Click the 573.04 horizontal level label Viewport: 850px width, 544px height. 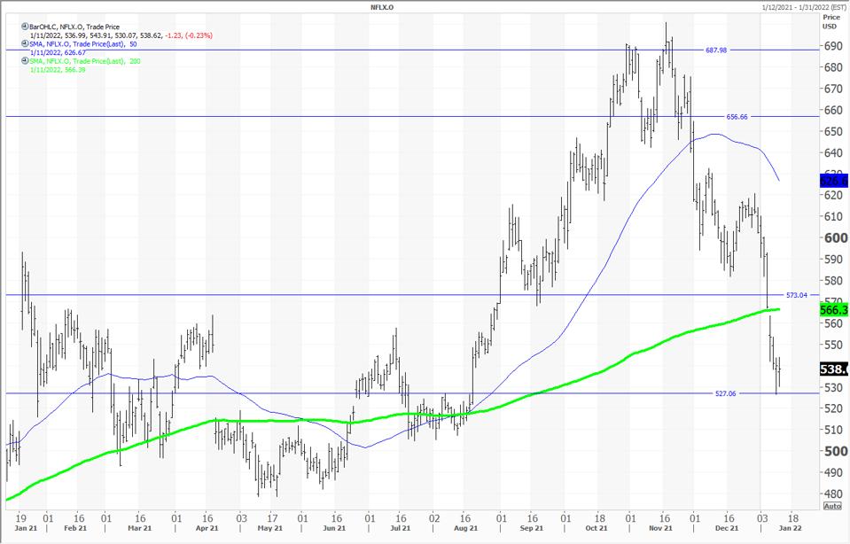point(798,294)
